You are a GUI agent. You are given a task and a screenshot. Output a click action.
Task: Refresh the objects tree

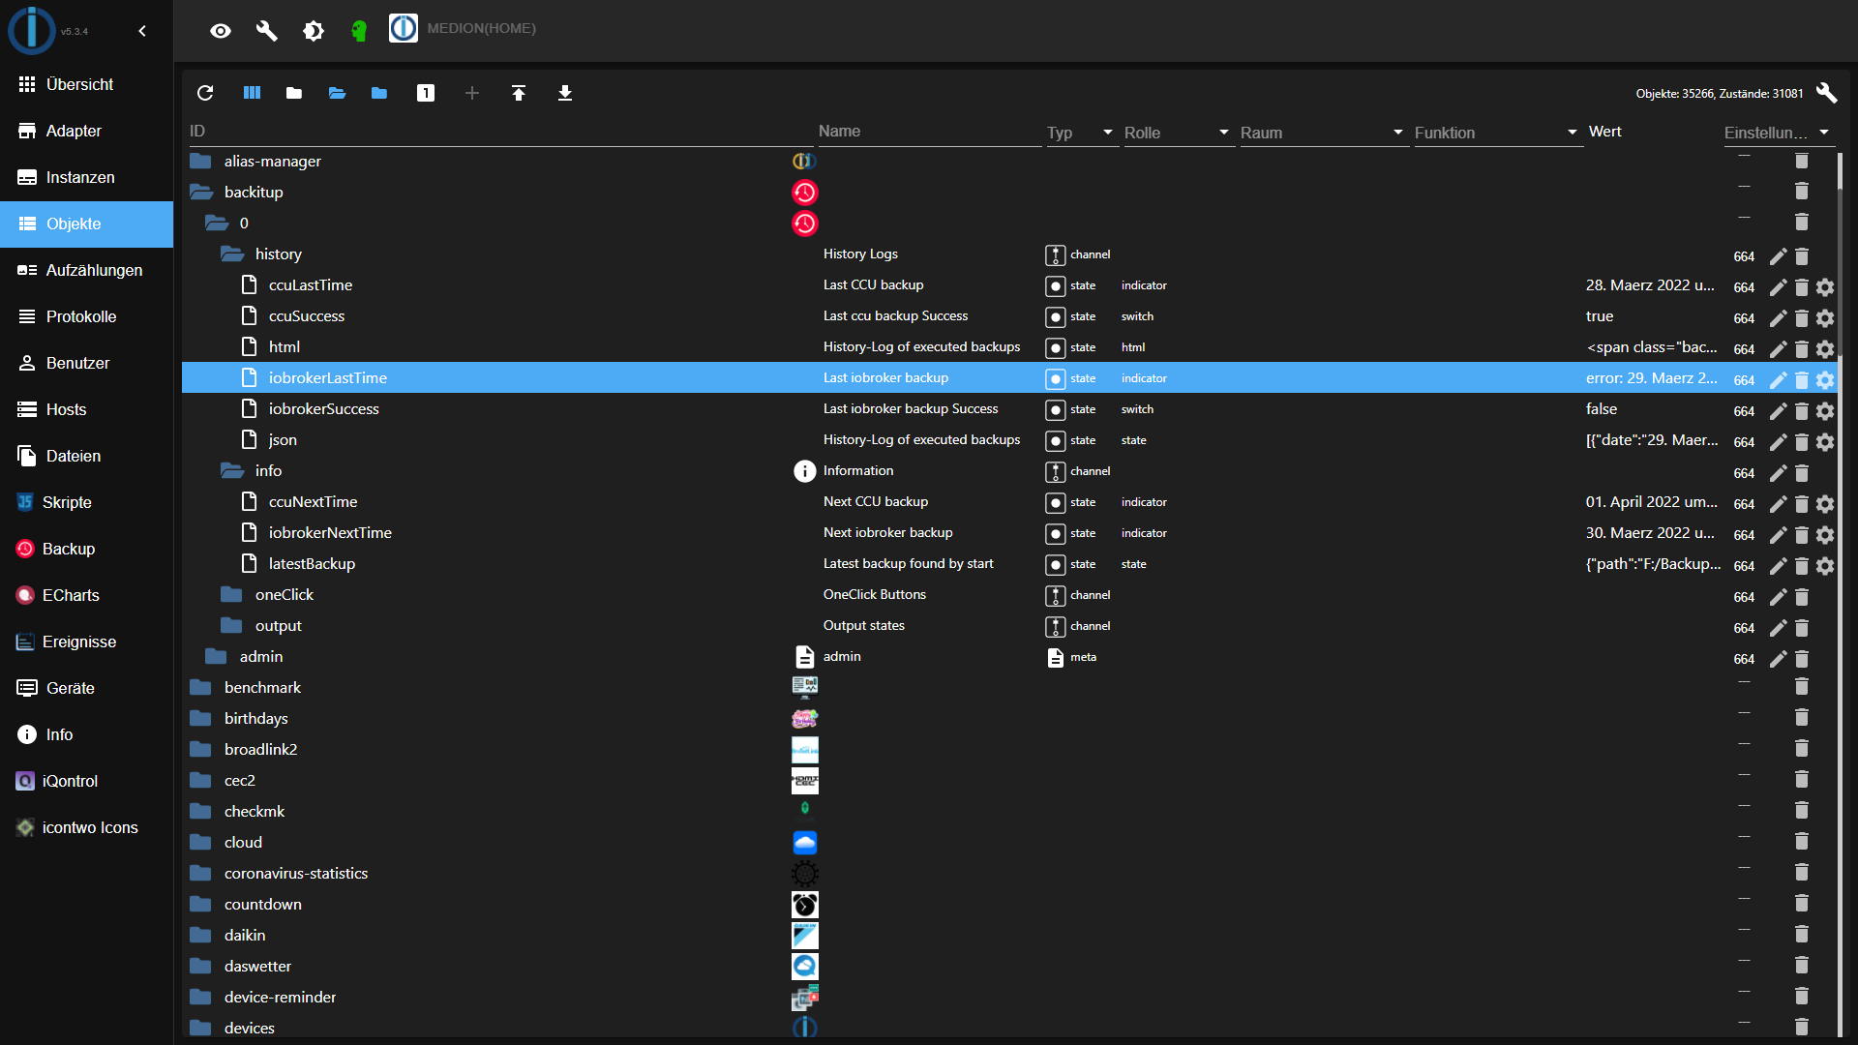[205, 93]
